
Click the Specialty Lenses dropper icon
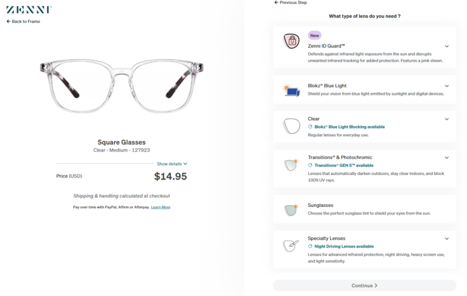(x=291, y=246)
